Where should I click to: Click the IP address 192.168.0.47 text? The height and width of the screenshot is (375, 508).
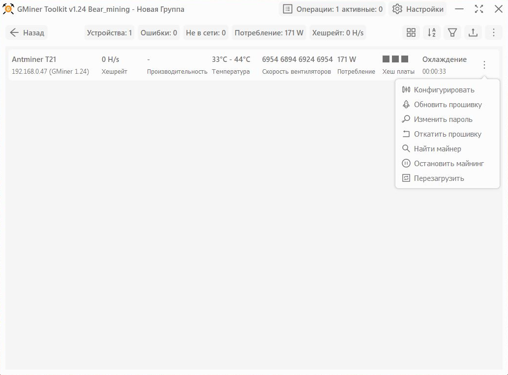[x=30, y=72]
